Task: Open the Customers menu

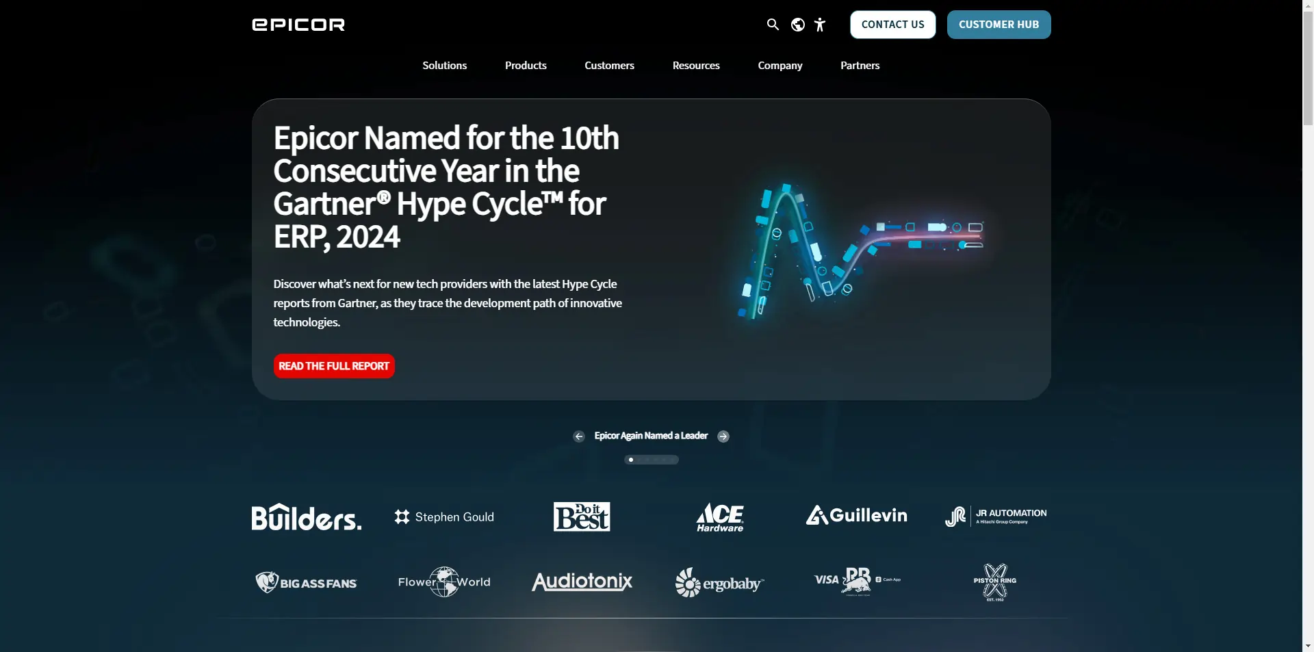Action: pyautogui.click(x=609, y=66)
